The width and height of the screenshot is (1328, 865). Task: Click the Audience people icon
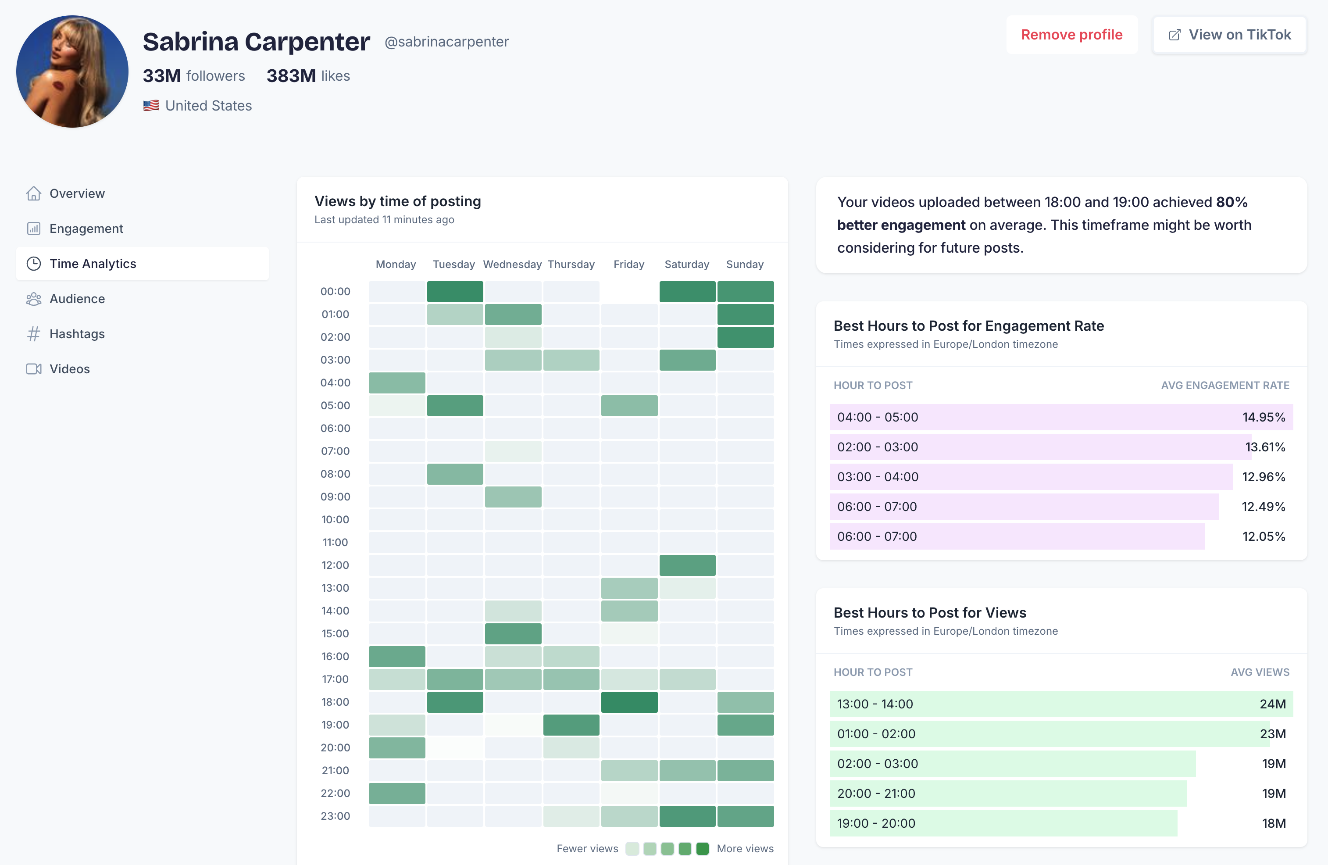pyautogui.click(x=33, y=299)
